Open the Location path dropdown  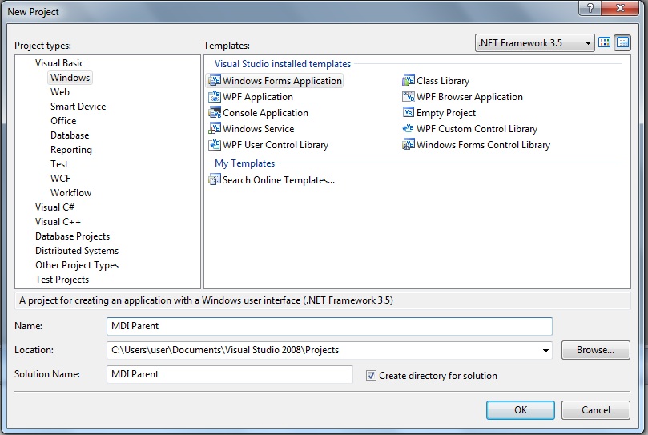pyautogui.click(x=545, y=350)
